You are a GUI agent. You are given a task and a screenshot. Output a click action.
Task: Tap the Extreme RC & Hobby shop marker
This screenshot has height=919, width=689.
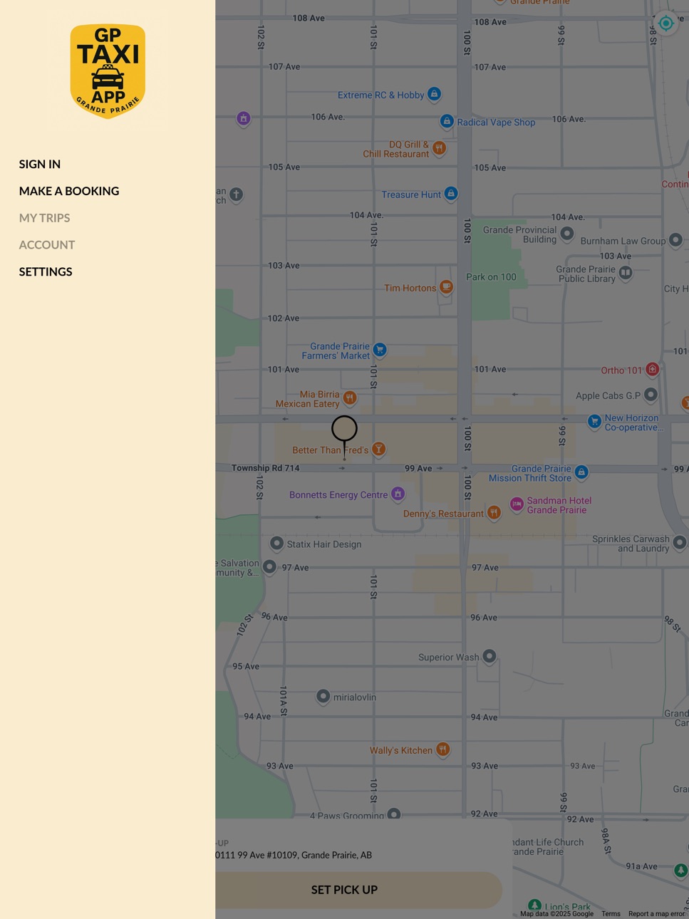click(x=434, y=94)
